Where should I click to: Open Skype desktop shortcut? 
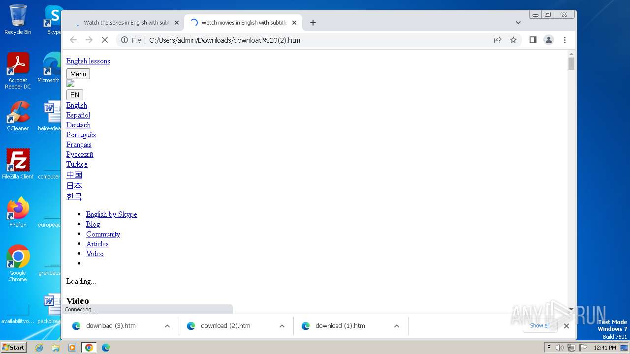[54, 20]
